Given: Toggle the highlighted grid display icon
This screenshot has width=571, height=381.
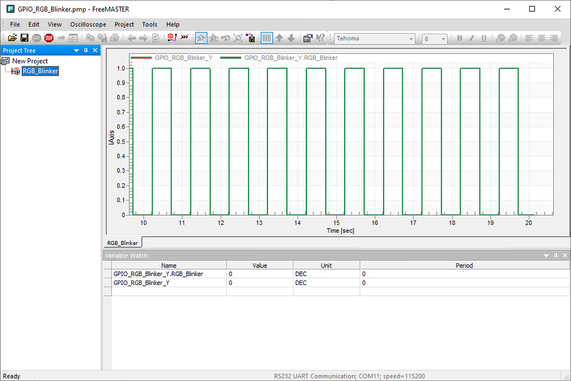Looking at the screenshot, I should [266, 38].
